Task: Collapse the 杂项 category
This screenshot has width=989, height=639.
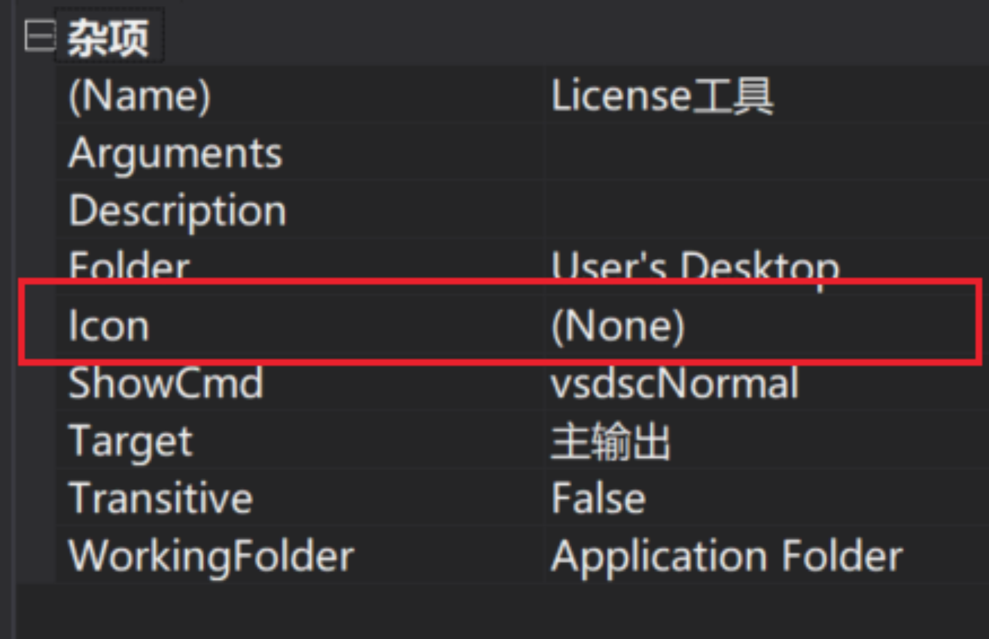Action: pyautogui.click(x=39, y=34)
